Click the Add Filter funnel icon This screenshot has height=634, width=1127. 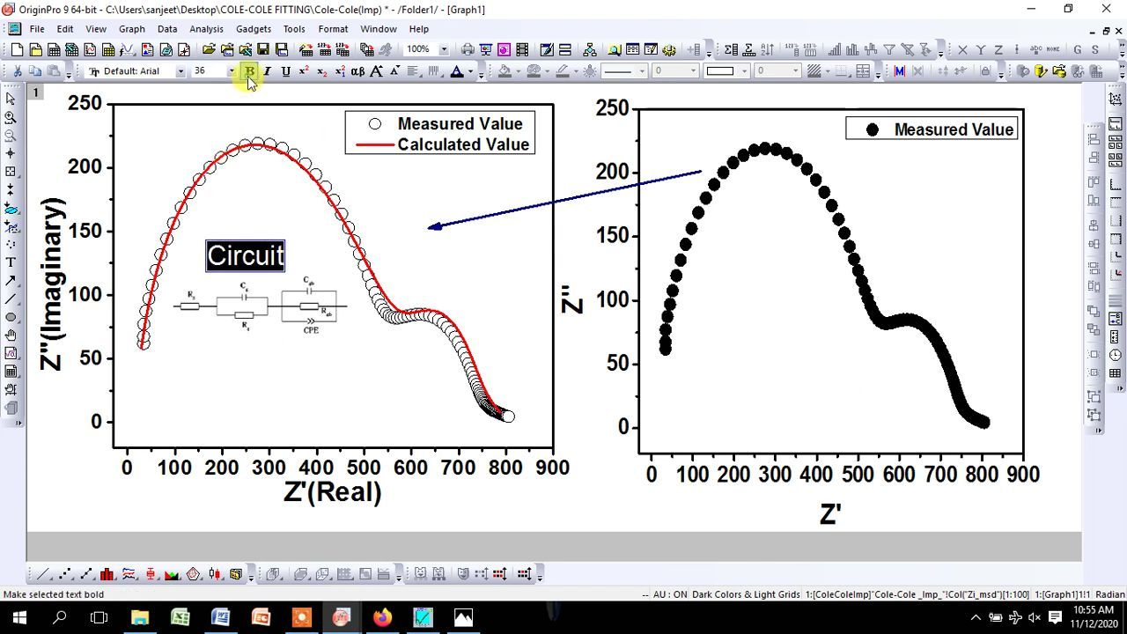(x=889, y=49)
